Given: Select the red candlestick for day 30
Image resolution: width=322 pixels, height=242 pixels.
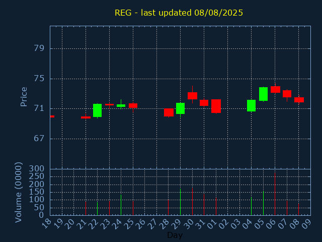Looking at the screenshot, I should point(192,96).
